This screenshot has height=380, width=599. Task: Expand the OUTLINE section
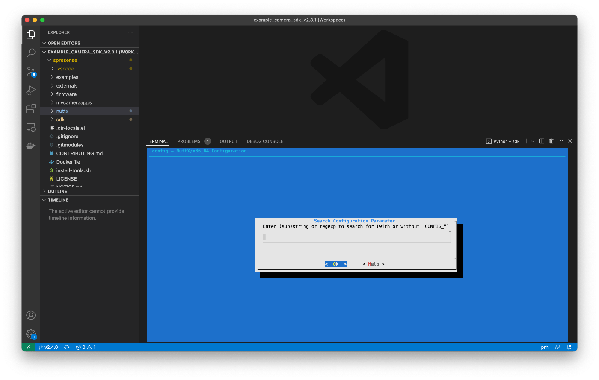90,191
